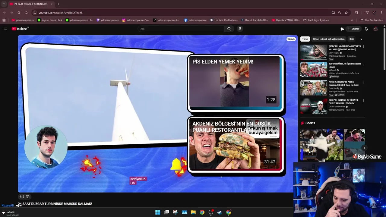Select the Orkun Işıtmak adlı yükleyiciden chip
Viewport: 386px width, 217px height.
[x=329, y=39]
